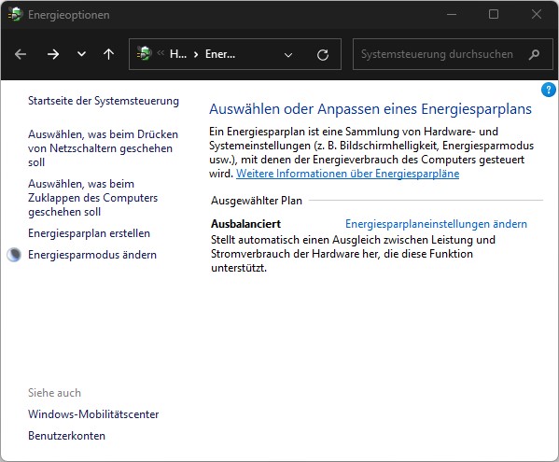The height and width of the screenshot is (462, 559).
Task: Open 'Windows-Mobilitätscenter' link
Action: [x=93, y=414]
